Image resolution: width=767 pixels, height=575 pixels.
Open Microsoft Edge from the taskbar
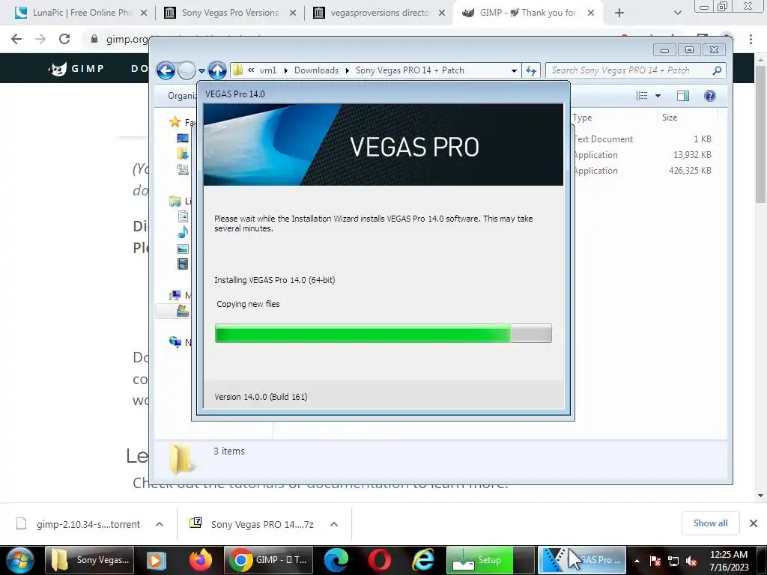336,560
